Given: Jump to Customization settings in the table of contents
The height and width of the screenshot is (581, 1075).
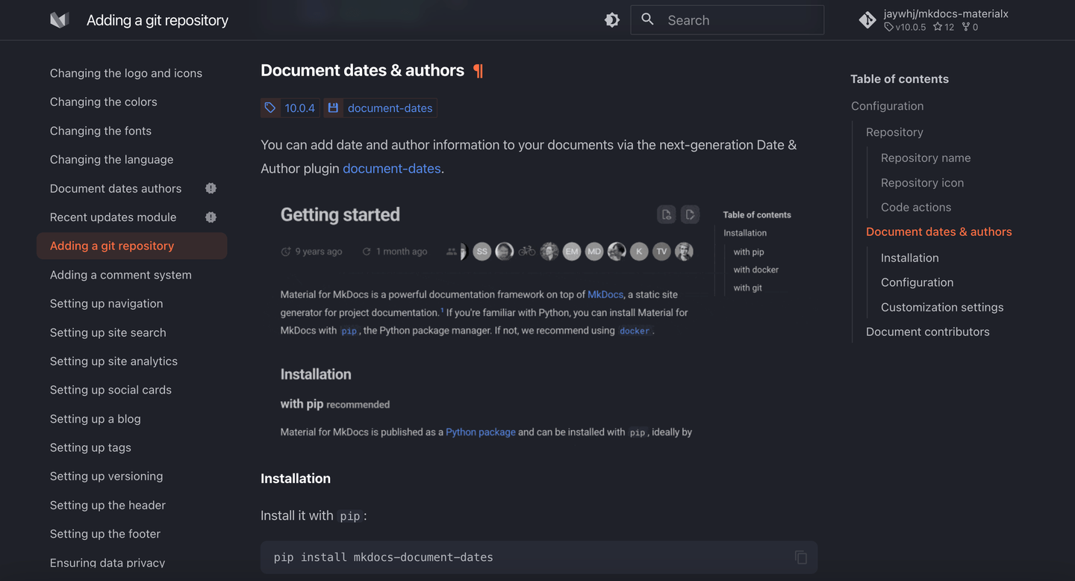Looking at the screenshot, I should tap(942, 307).
